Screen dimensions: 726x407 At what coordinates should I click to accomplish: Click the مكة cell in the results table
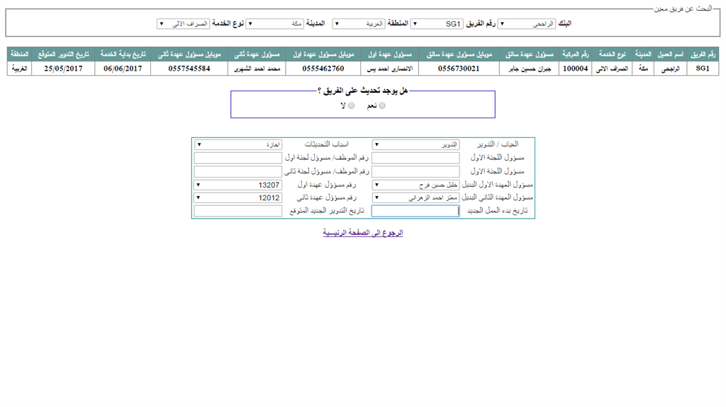(643, 69)
